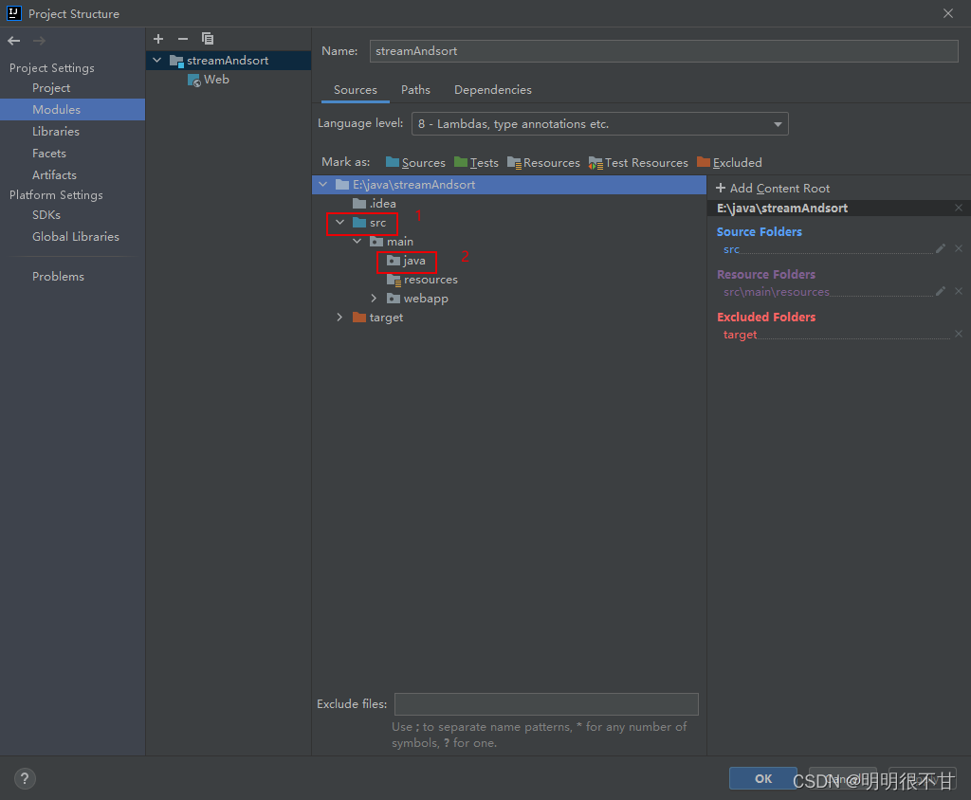The image size is (971, 800).
Task: Click the add module plus icon
Action: point(158,39)
